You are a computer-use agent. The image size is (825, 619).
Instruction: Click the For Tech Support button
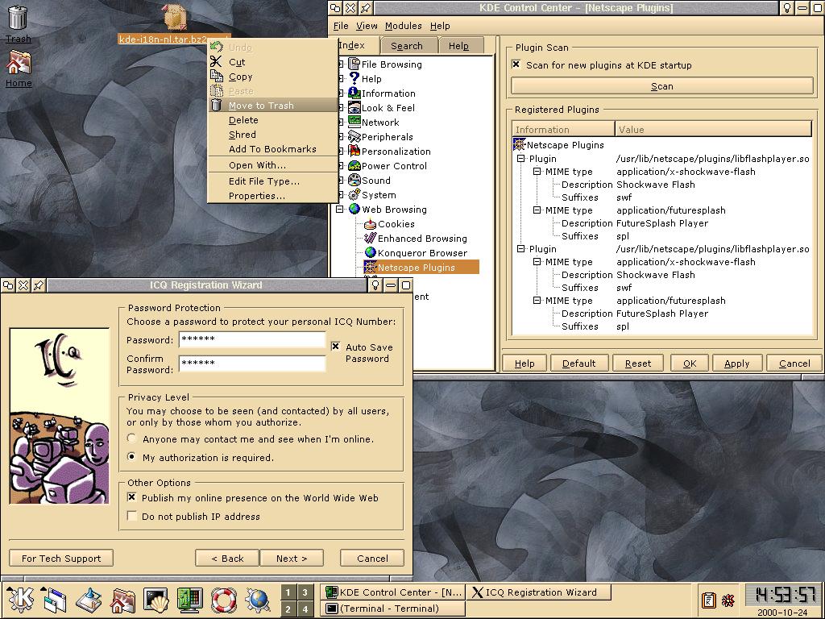61,558
